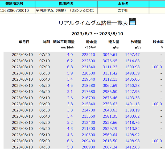Screen dimensions: 165x149
Task: Click the 観測所名 header cell
Action: click(x=66, y=4)
